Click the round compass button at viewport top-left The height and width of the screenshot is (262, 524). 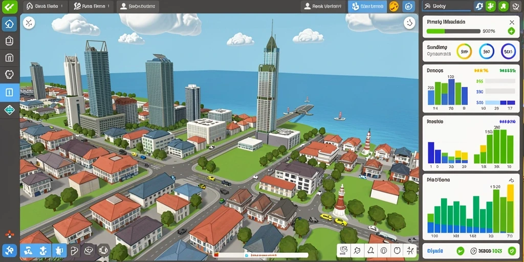[29, 23]
